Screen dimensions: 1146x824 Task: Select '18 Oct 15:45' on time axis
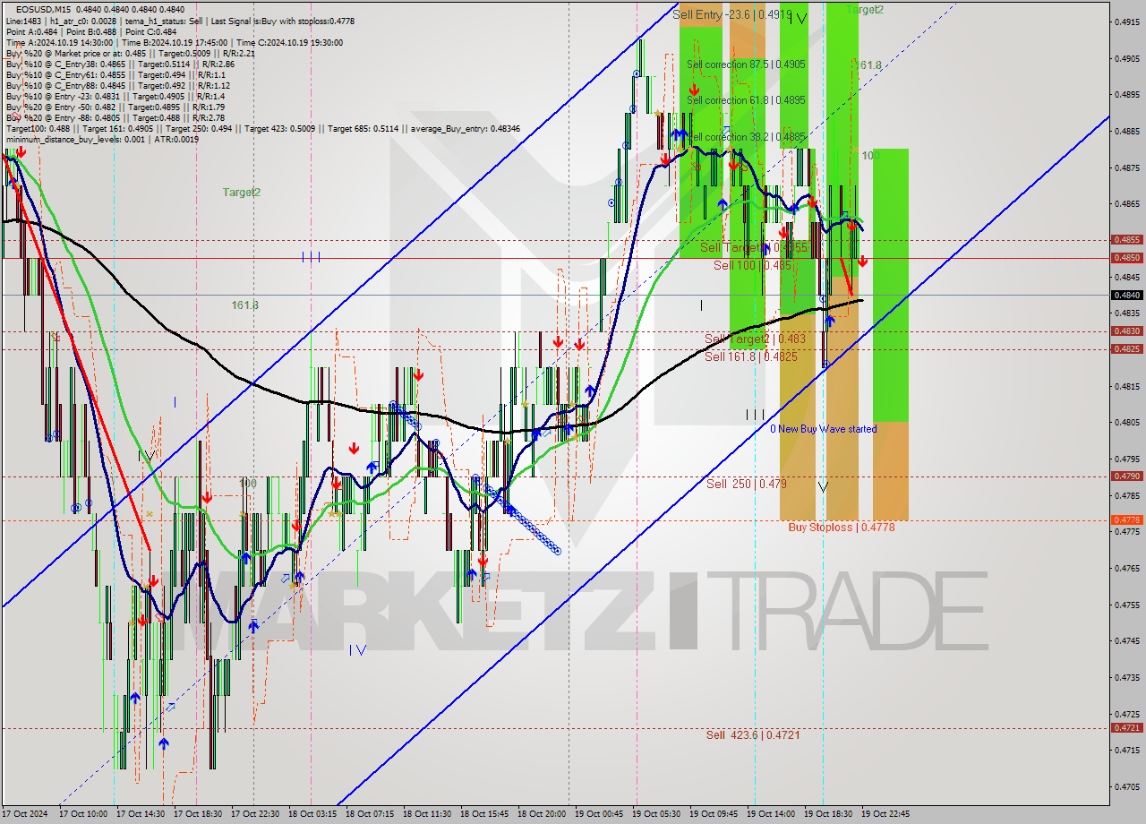coord(483,814)
